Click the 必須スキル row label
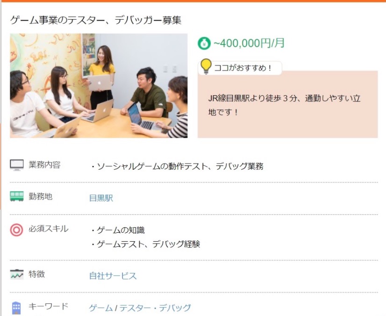 [x=49, y=229]
